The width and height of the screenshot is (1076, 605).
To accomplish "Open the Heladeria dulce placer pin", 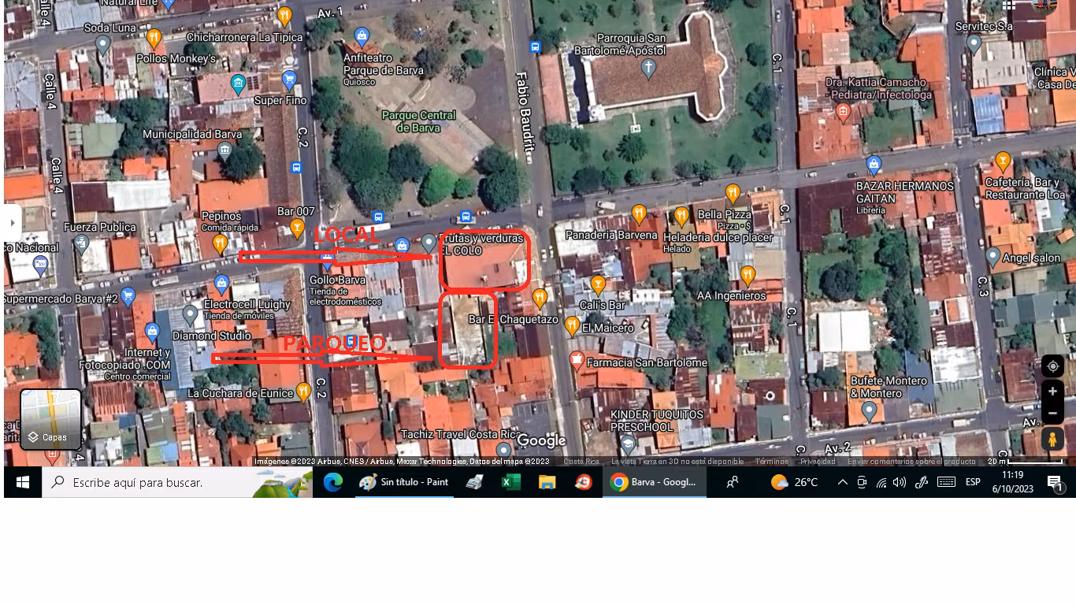I will pyautogui.click(x=681, y=216).
